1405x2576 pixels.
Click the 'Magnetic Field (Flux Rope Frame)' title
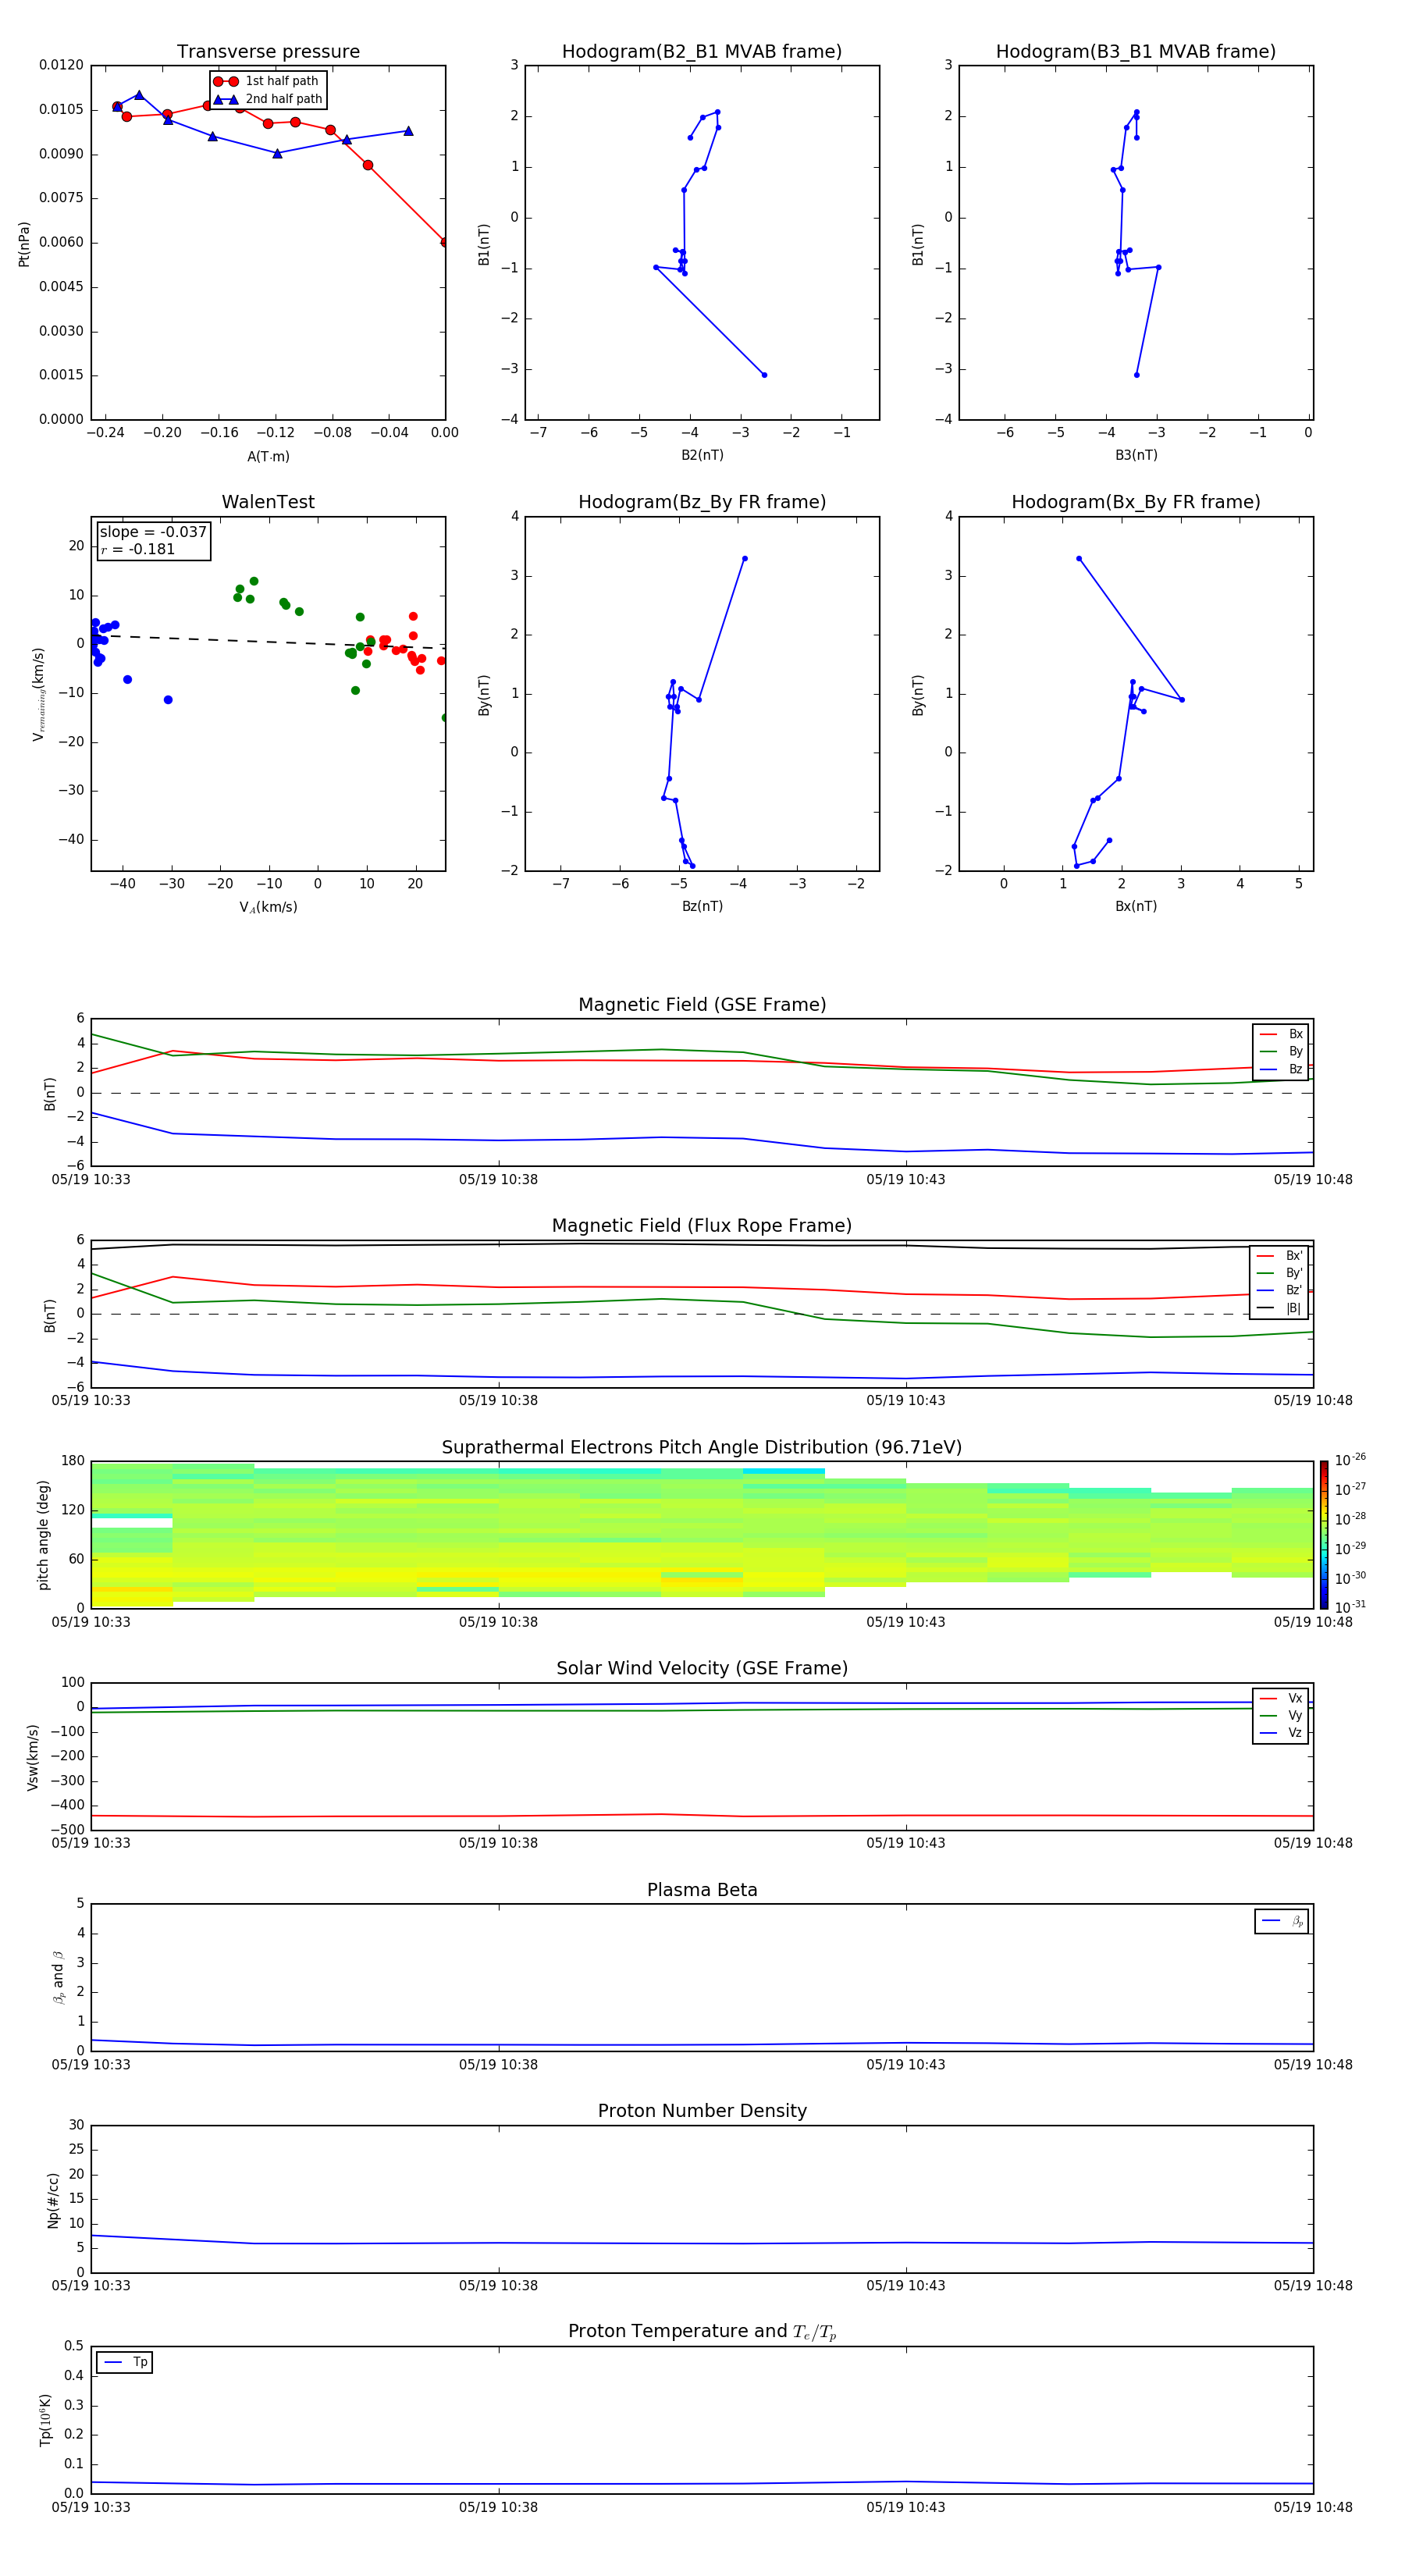(702, 1226)
